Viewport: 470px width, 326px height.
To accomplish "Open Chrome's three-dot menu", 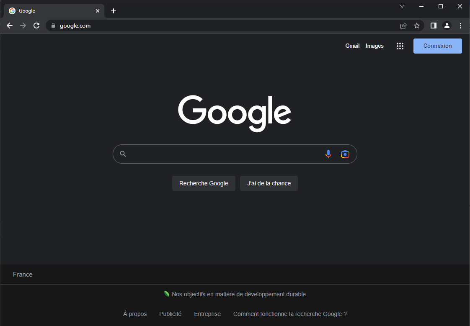I will tap(460, 26).
